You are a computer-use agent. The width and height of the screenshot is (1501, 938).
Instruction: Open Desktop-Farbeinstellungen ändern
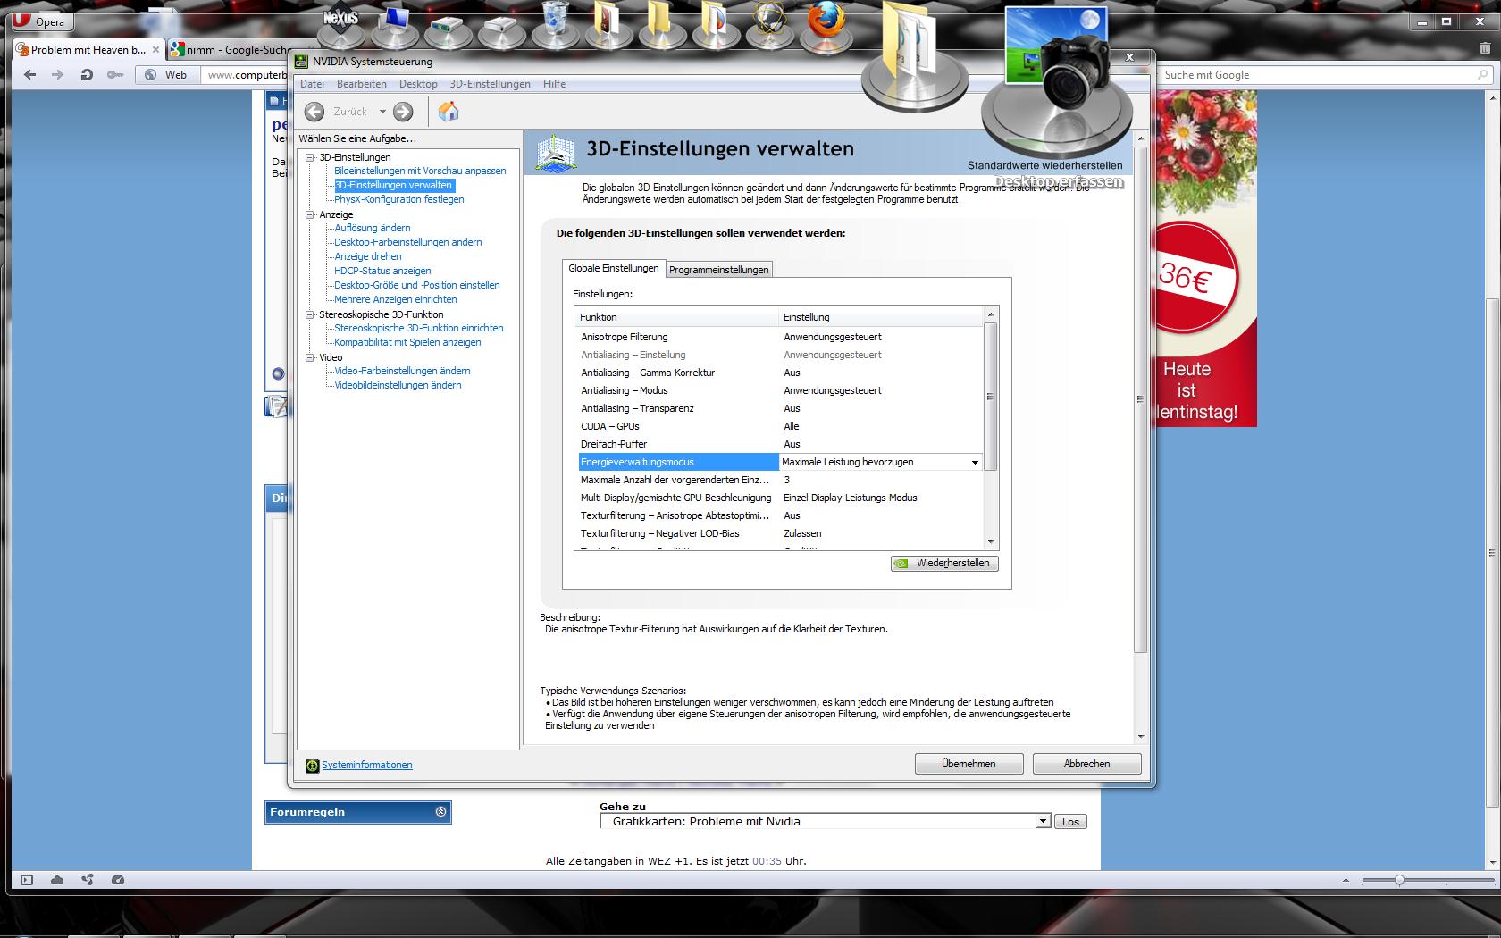(x=408, y=243)
